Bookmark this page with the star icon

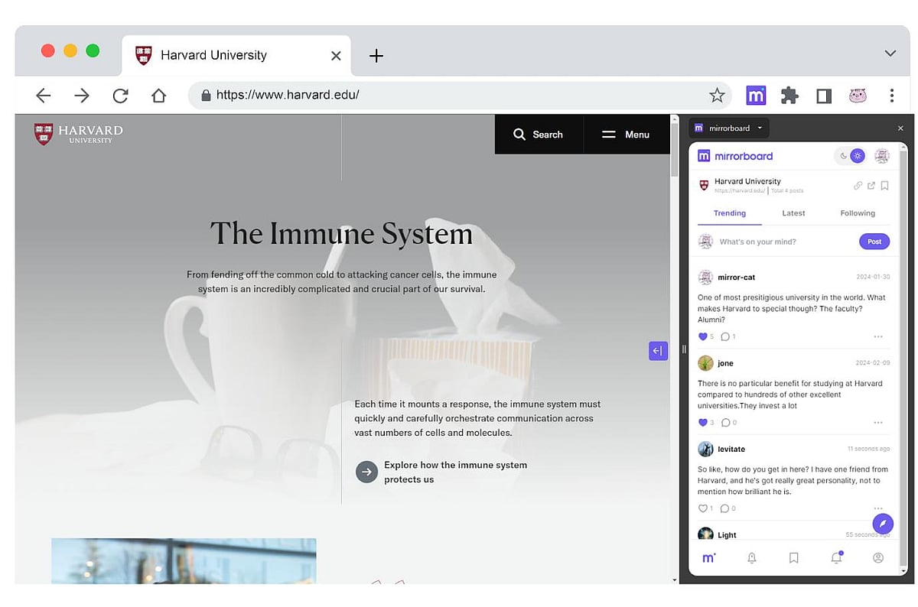717,96
